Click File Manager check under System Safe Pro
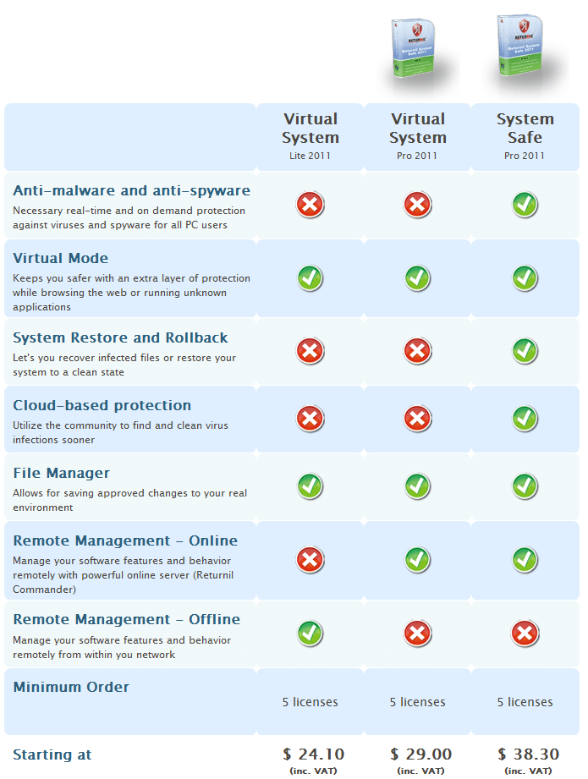588x779 pixels. coord(525,486)
